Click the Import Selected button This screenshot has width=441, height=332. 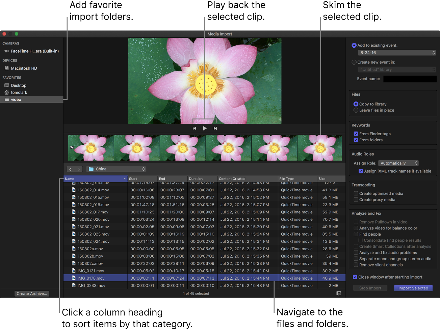(x=413, y=288)
